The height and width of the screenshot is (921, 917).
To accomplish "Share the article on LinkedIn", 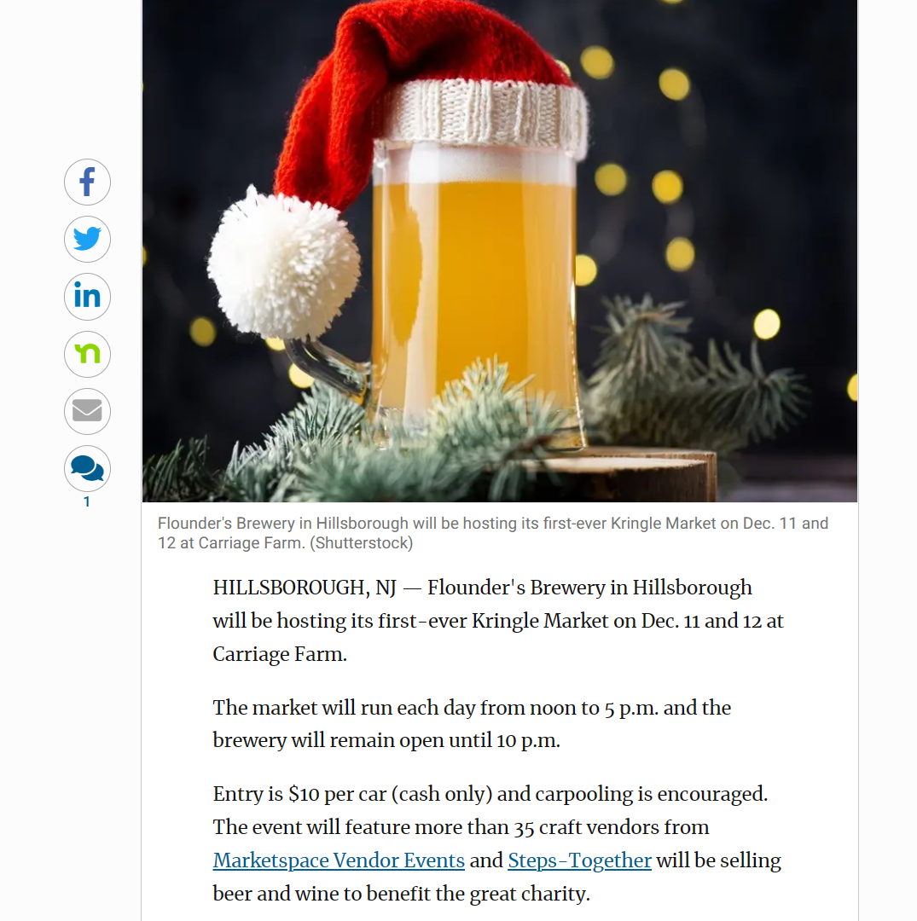I will pos(87,297).
